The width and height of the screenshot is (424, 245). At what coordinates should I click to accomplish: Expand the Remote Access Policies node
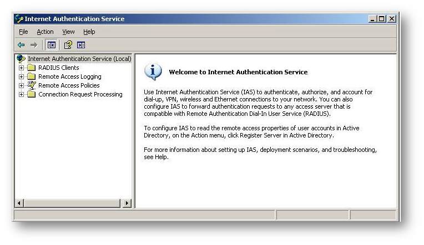pyautogui.click(x=22, y=85)
